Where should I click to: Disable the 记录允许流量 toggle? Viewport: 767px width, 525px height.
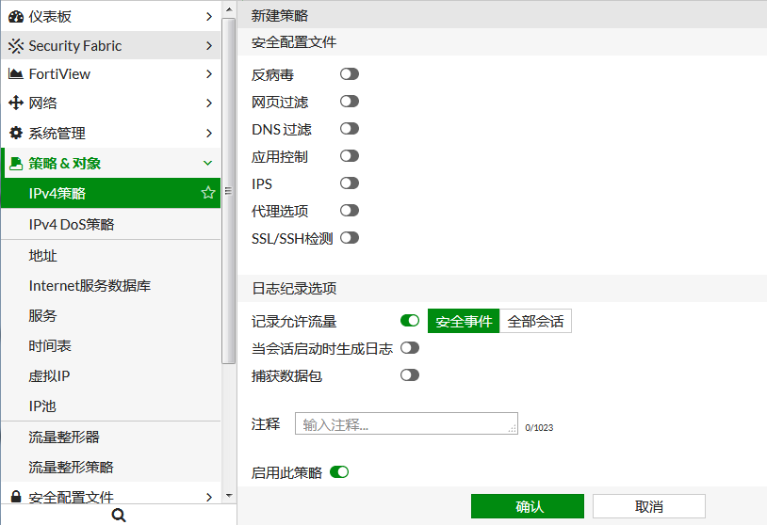point(410,321)
